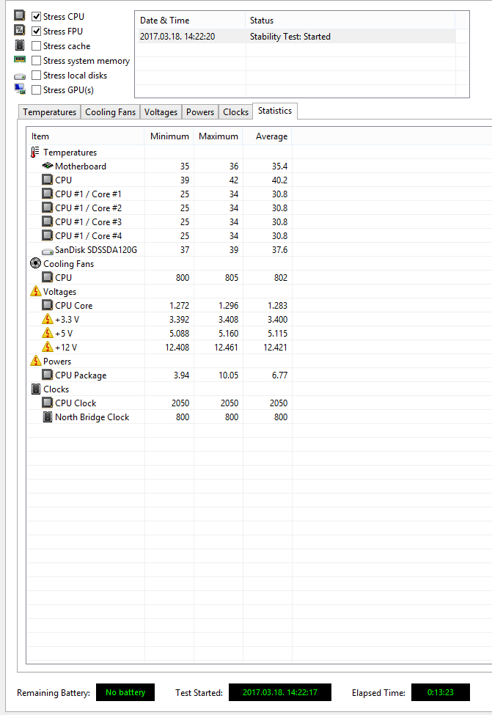The width and height of the screenshot is (492, 715).
Task: Click the Test Started timestamp display
Action: click(x=280, y=692)
